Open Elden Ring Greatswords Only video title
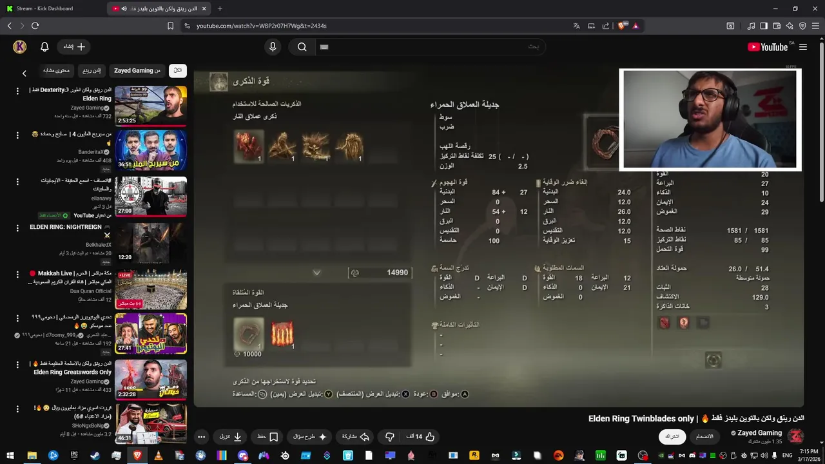This screenshot has width=825, height=464. pyautogui.click(x=70, y=368)
